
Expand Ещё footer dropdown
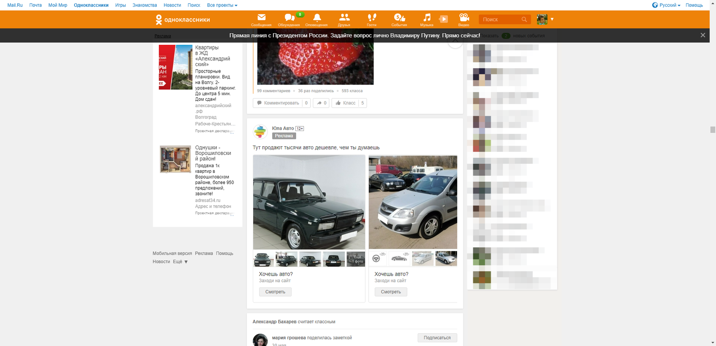[x=180, y=262]
